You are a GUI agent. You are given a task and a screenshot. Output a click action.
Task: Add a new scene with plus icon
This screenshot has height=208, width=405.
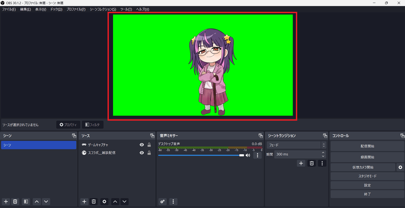6,202
